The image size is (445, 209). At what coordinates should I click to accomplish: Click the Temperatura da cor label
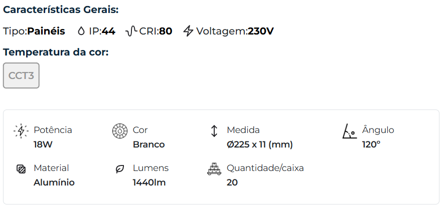pos(56,52)
